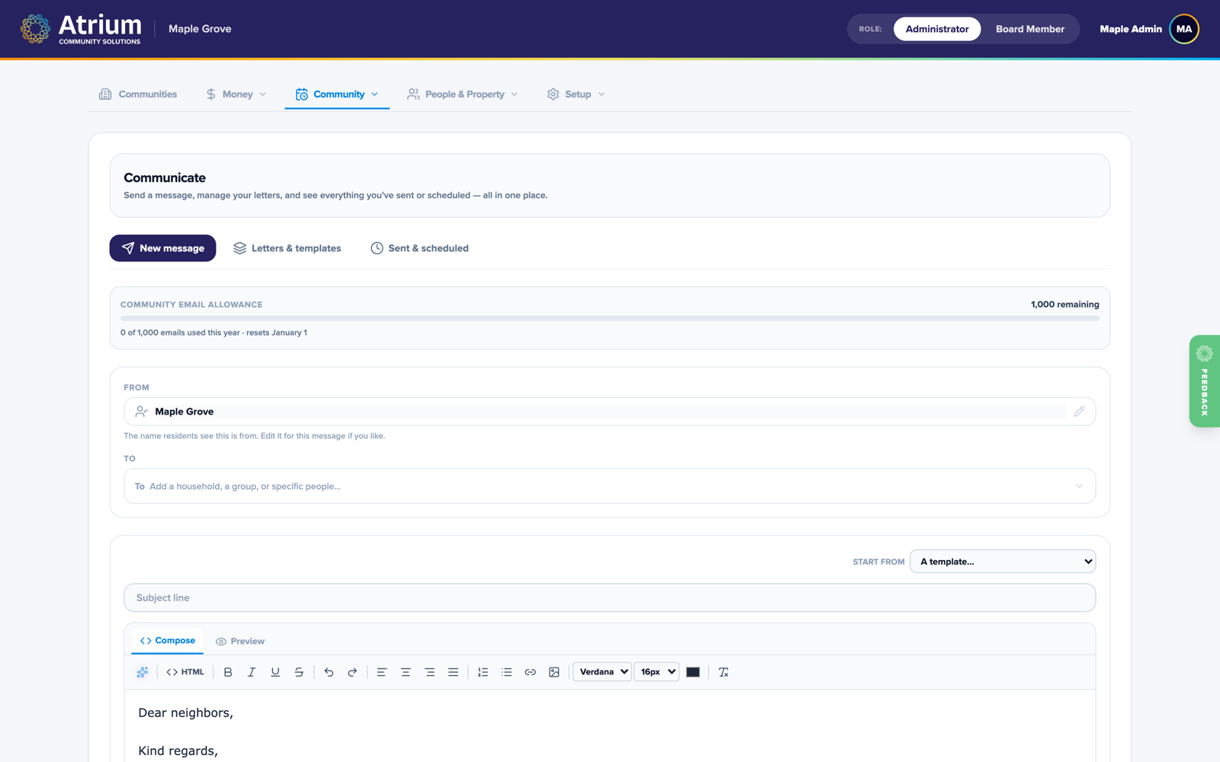Go to Communities page
The image size is (1220, 762).
(x=138, y=94)
